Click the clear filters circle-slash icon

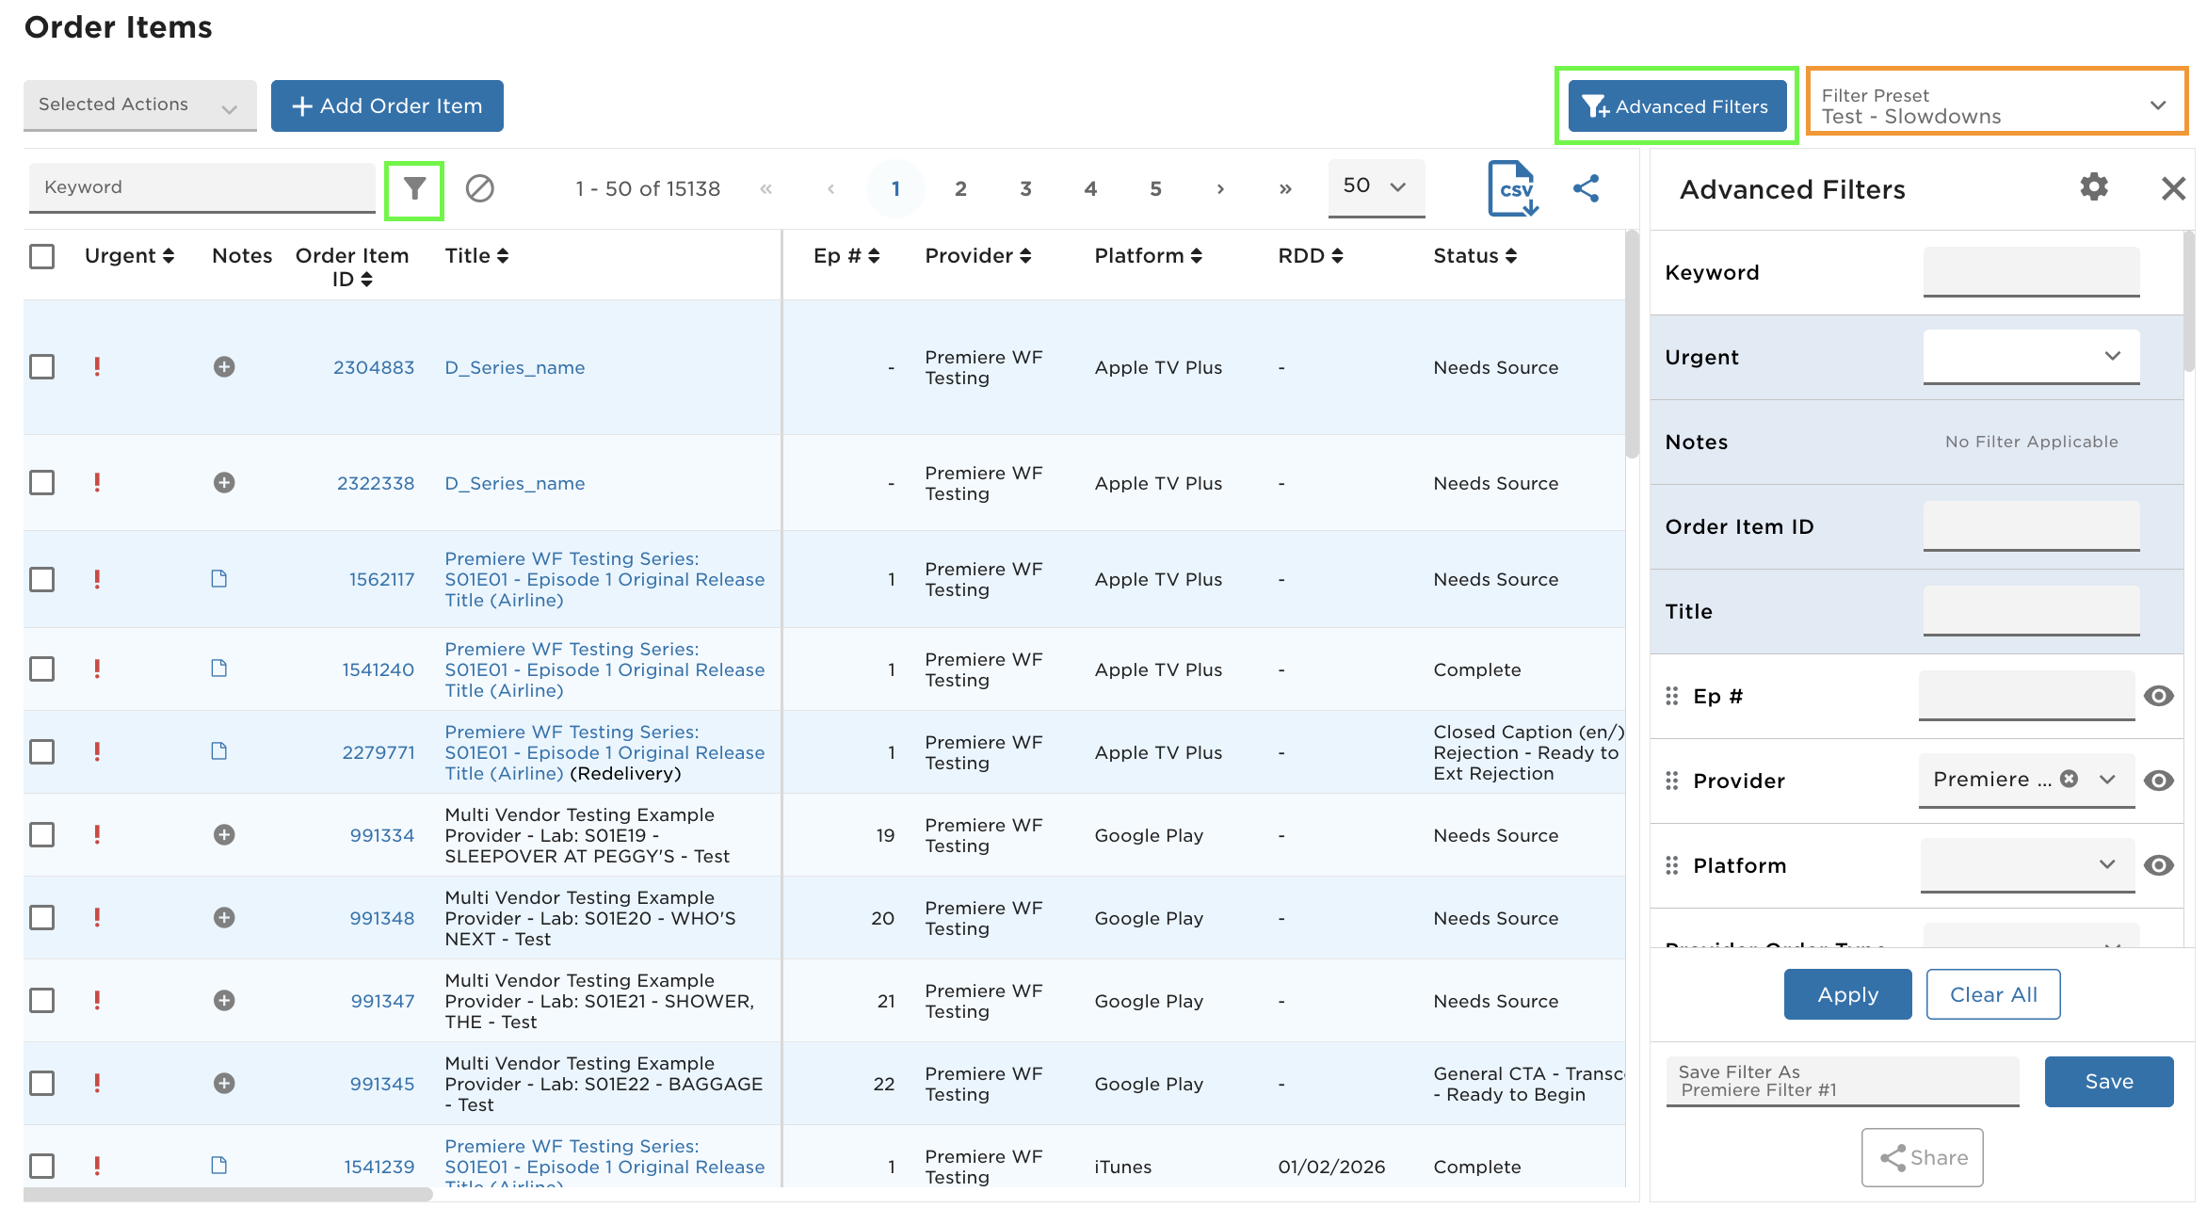pos(480,188)
